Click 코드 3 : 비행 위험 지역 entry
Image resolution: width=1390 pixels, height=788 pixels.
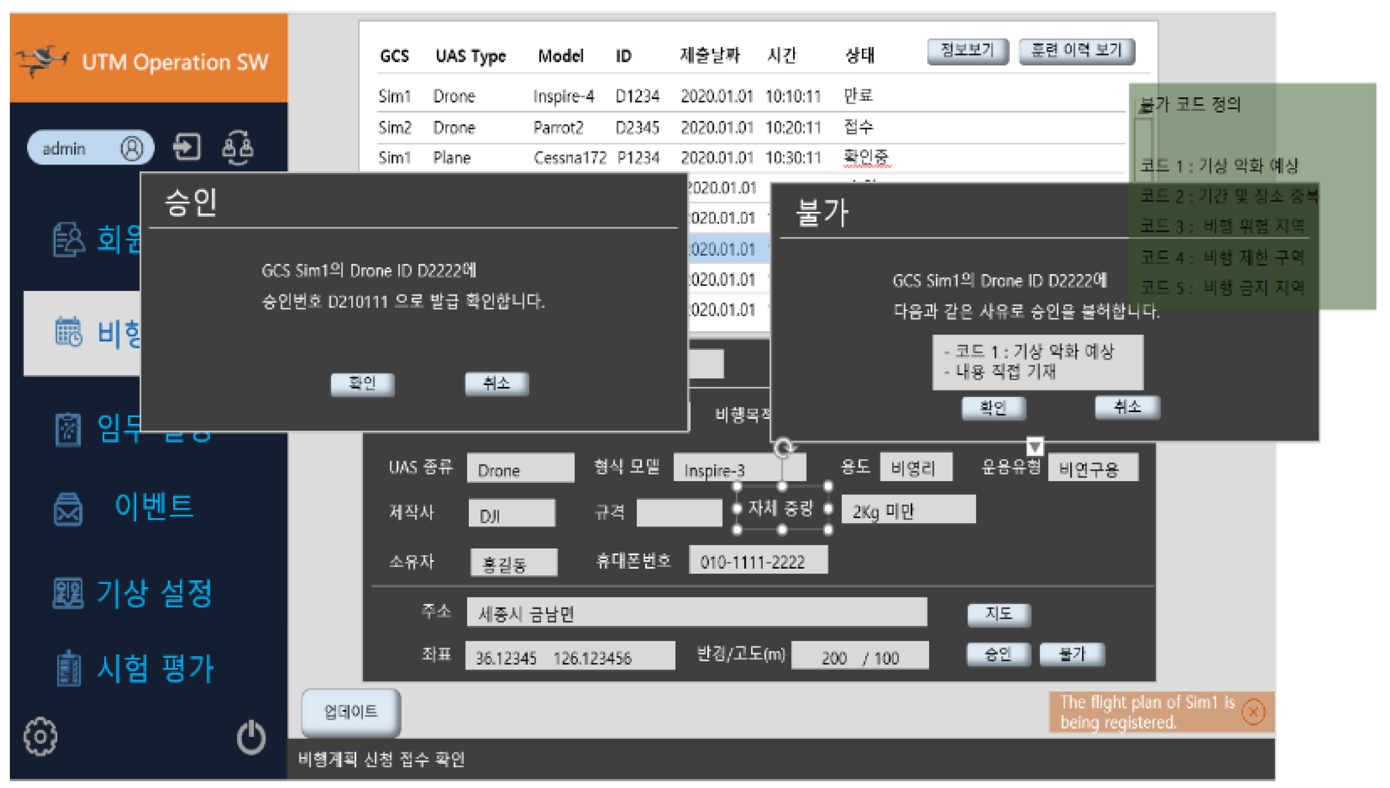1222,226
